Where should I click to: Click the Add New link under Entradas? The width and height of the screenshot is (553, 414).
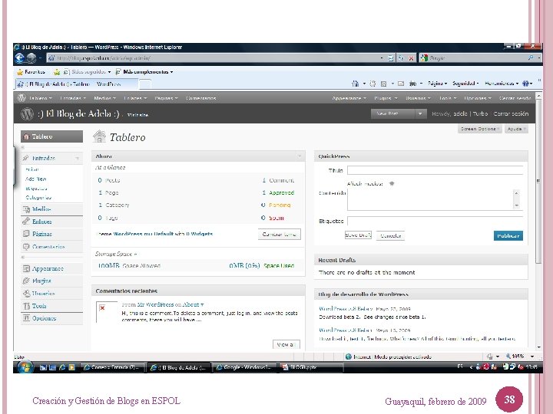(35, 179)
